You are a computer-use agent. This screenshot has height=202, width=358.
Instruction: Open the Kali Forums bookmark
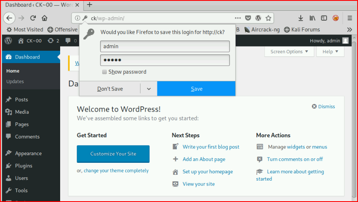[302, 30]
